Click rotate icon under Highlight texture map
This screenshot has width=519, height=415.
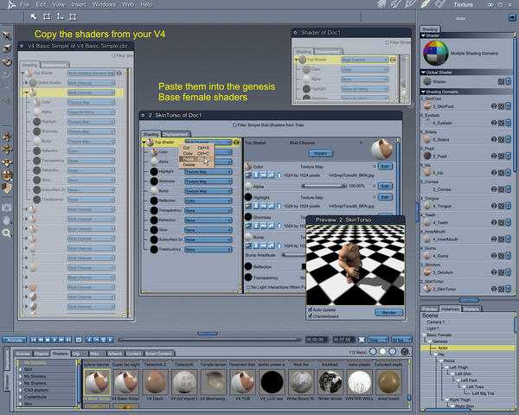271,206
